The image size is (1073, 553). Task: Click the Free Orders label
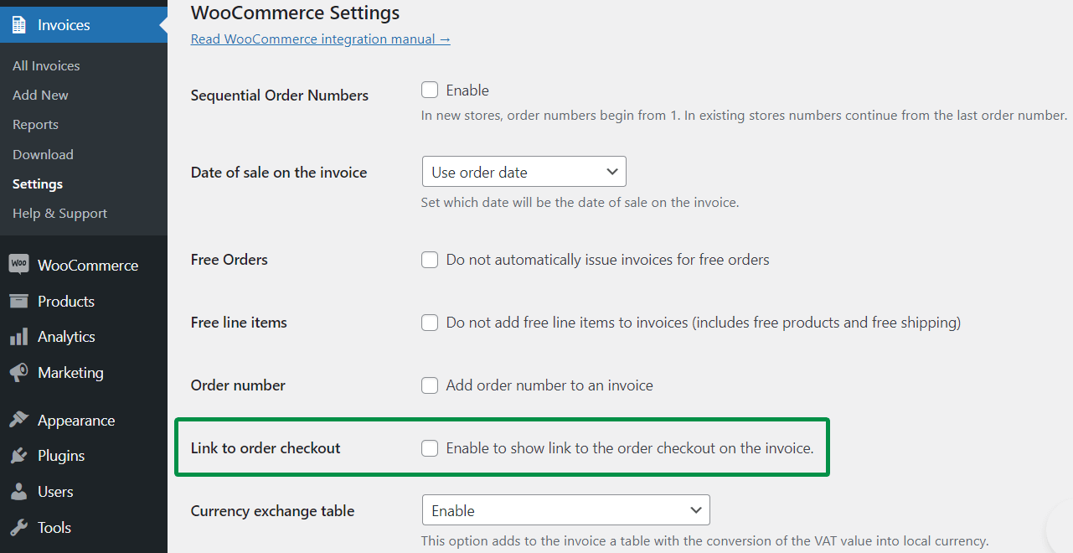(230, 260)
